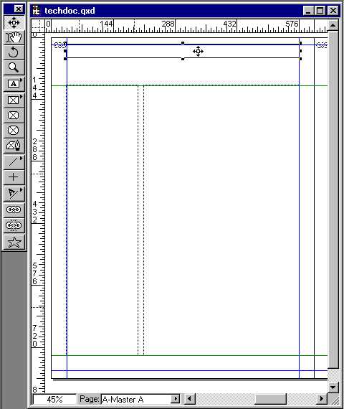Activate the Unlinking broken chain tool
Viewport: 344px width, 409px height.
tap(14, 225)
